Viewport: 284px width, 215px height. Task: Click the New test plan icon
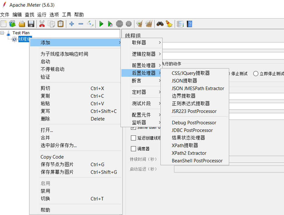pyautogui.click(x=3, y=24)
